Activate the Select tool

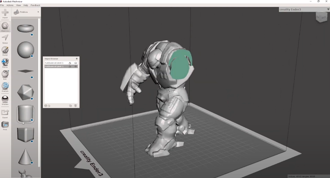coord(5,38)
